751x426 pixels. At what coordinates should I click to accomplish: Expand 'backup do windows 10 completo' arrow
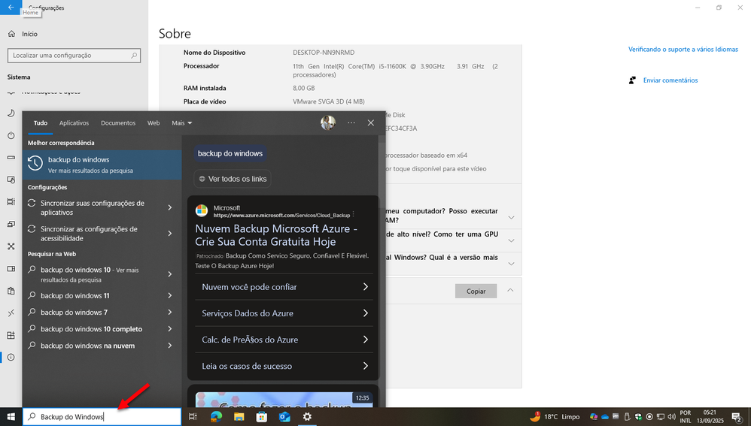[x=169, y=329]
